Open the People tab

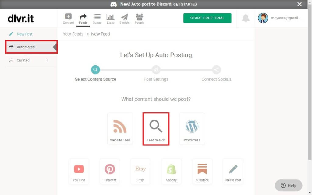coord(139,19)
